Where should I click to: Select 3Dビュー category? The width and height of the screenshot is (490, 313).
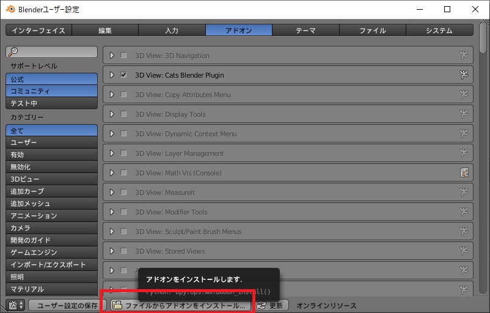click(51, 179)
